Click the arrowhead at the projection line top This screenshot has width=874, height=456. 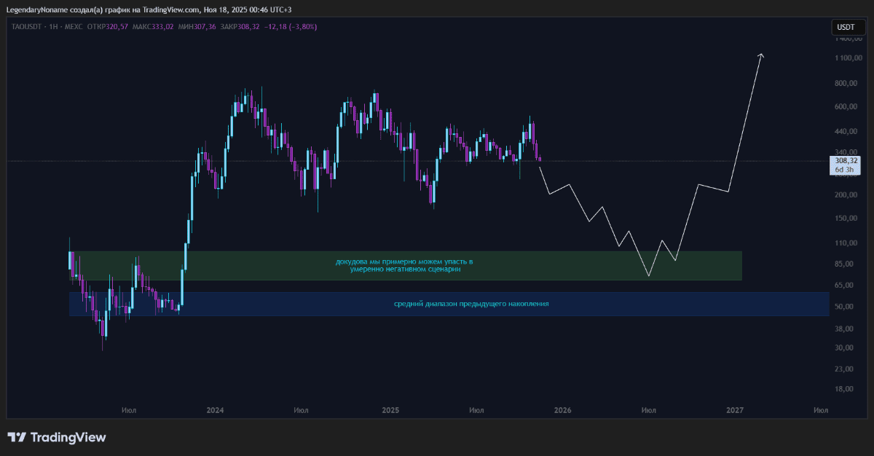pyautogui.click(x=761, y=55)
